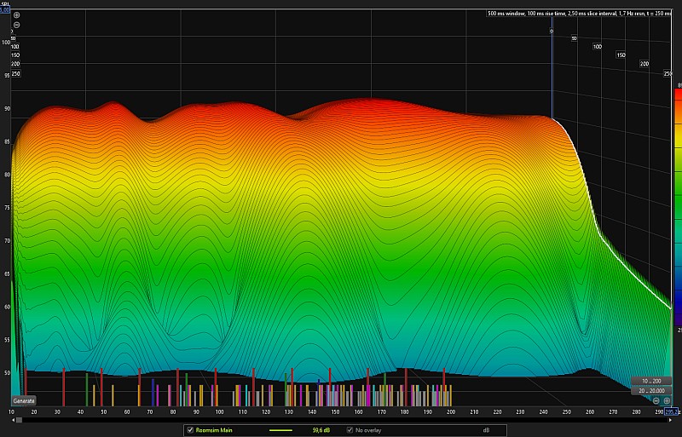
Task: Click the scrollbar right arrow
Action: 670,420
